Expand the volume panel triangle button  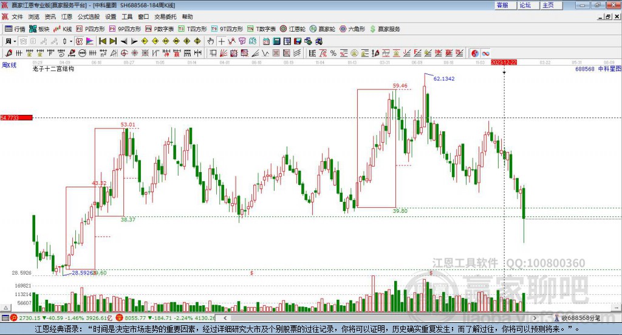click(6, 308)
